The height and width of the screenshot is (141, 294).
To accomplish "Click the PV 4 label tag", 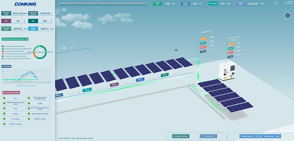I will [140, 79].
